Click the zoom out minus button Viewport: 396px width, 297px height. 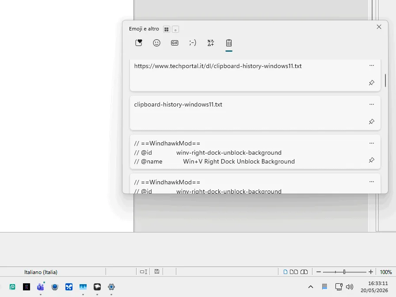[319, 272]
